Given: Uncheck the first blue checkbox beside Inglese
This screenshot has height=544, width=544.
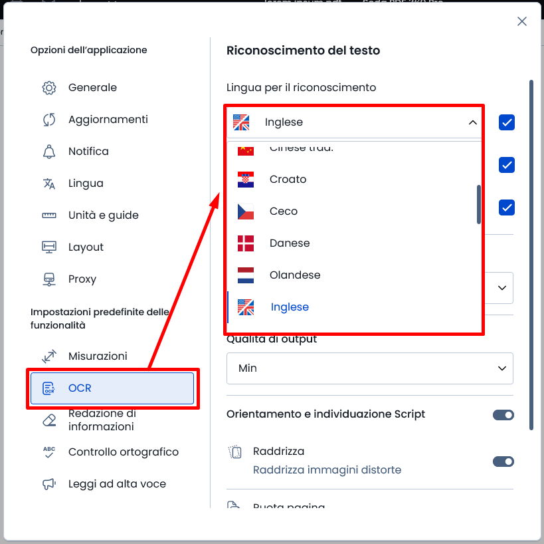Looking at the screenshot, I should click(507, 122).
